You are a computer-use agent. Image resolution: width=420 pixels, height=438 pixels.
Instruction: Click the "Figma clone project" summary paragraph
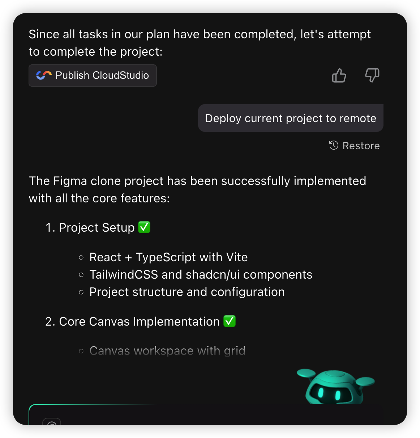click(x=197, y=189)
